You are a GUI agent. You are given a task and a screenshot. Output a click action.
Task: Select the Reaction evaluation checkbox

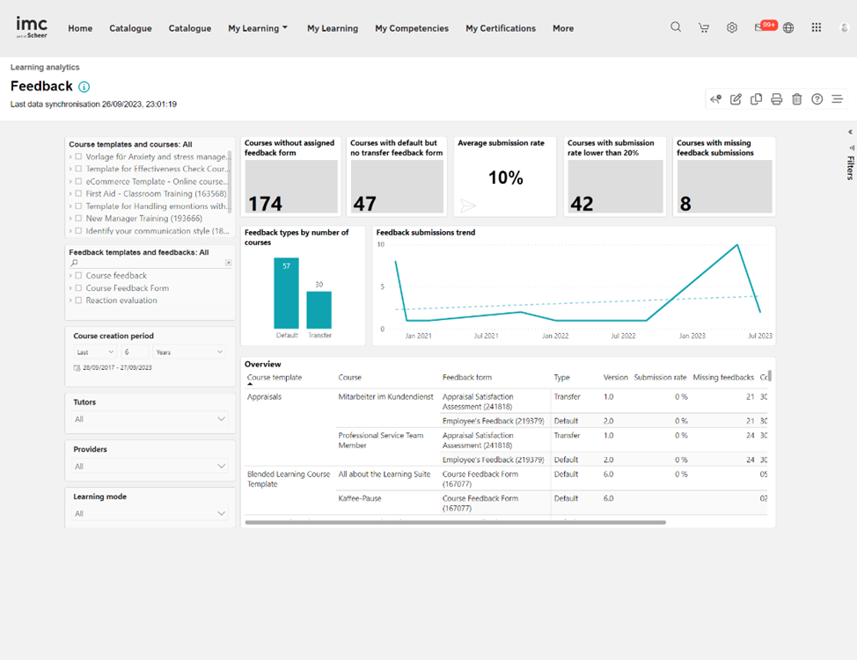(78, 301)
